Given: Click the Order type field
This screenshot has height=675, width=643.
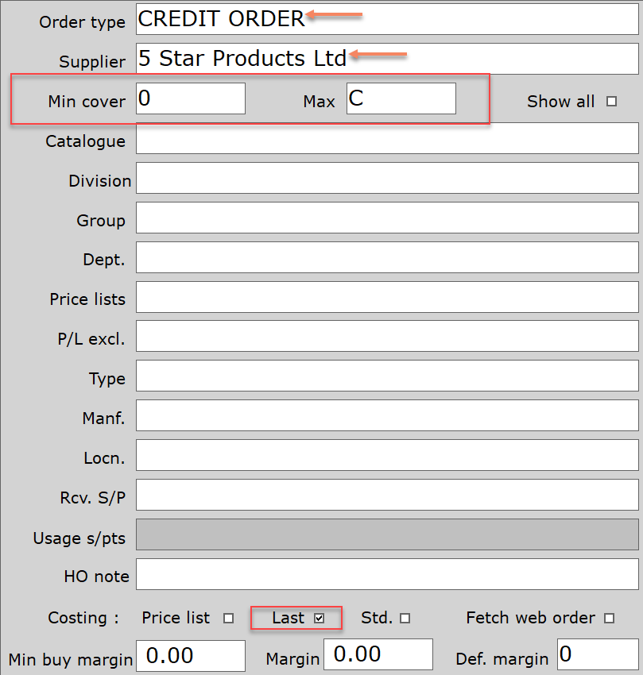Looking at the screenshot, I should point(387,19).
